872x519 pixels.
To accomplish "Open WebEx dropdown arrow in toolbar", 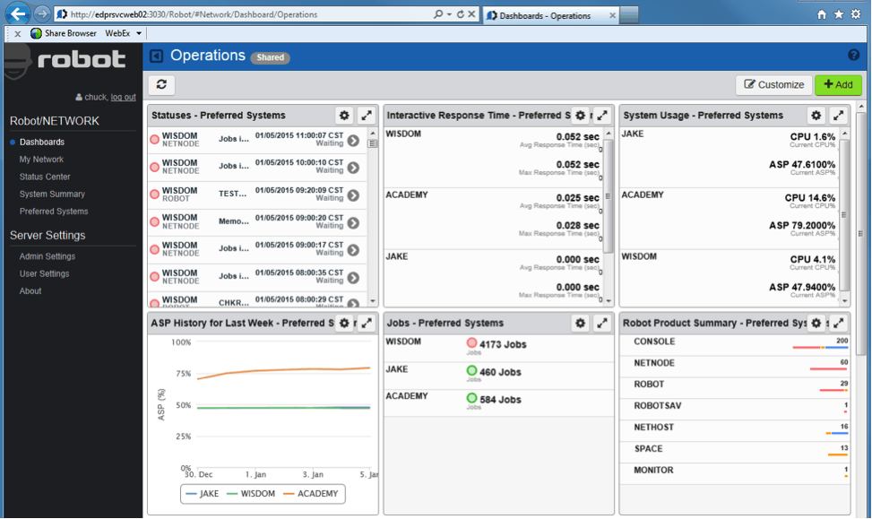I will pos(139,33).
